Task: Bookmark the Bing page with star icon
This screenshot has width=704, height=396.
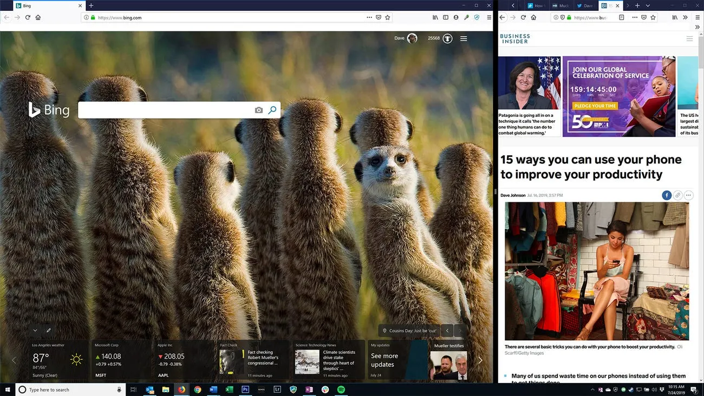Action: coord(388,17)
